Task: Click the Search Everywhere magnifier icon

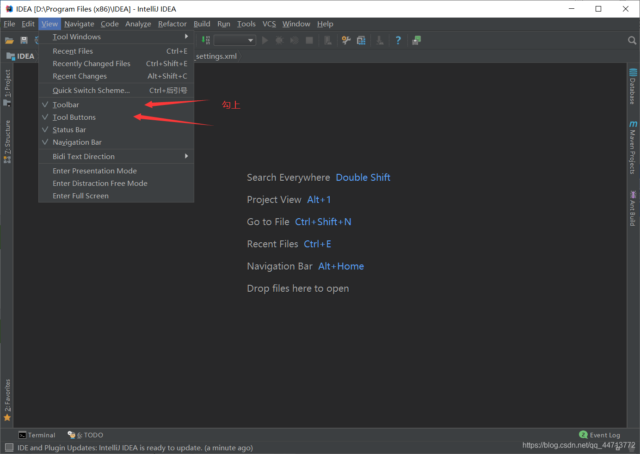Action: click(x=632, y=41)
